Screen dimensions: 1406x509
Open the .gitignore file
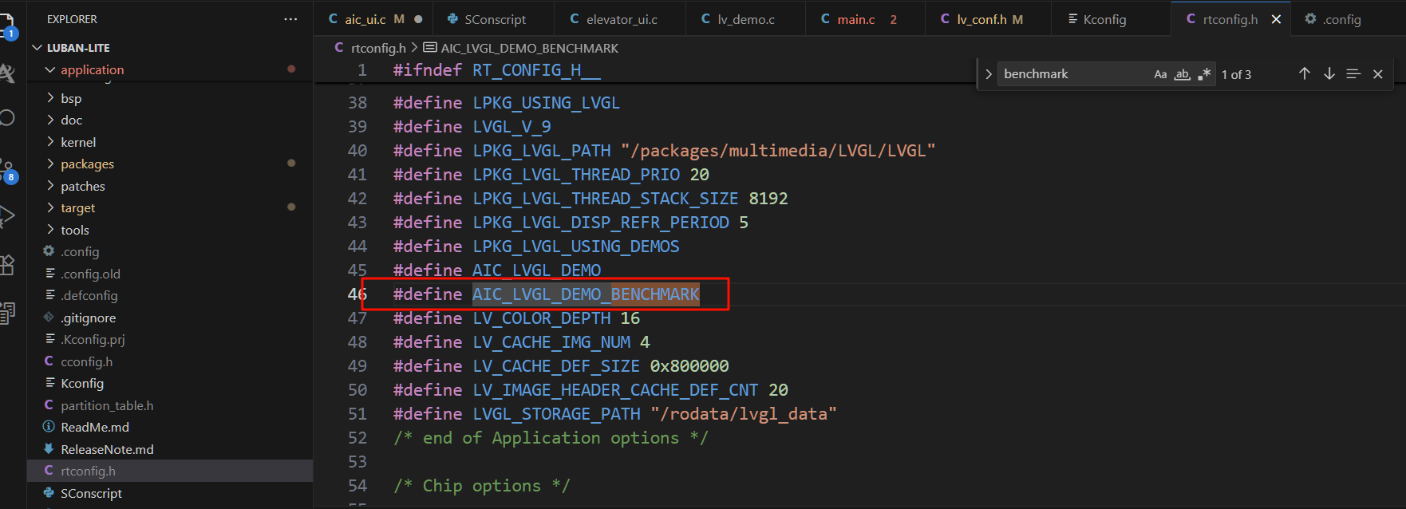pos(89,318)
